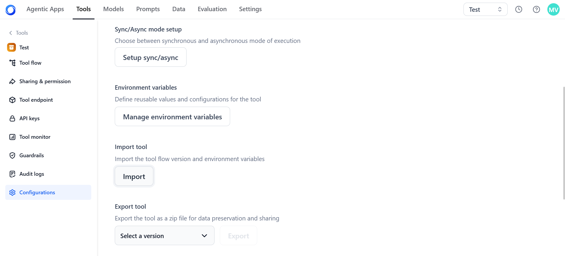This screenshot has height=256, width=565.
Task: Open the Evaluation tab
Action: [x=212, y=9]
